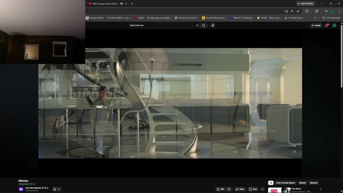Screen dimensions: 343x193
Task: Click the YouTube Create button
Action: click(x=316, y=25)
